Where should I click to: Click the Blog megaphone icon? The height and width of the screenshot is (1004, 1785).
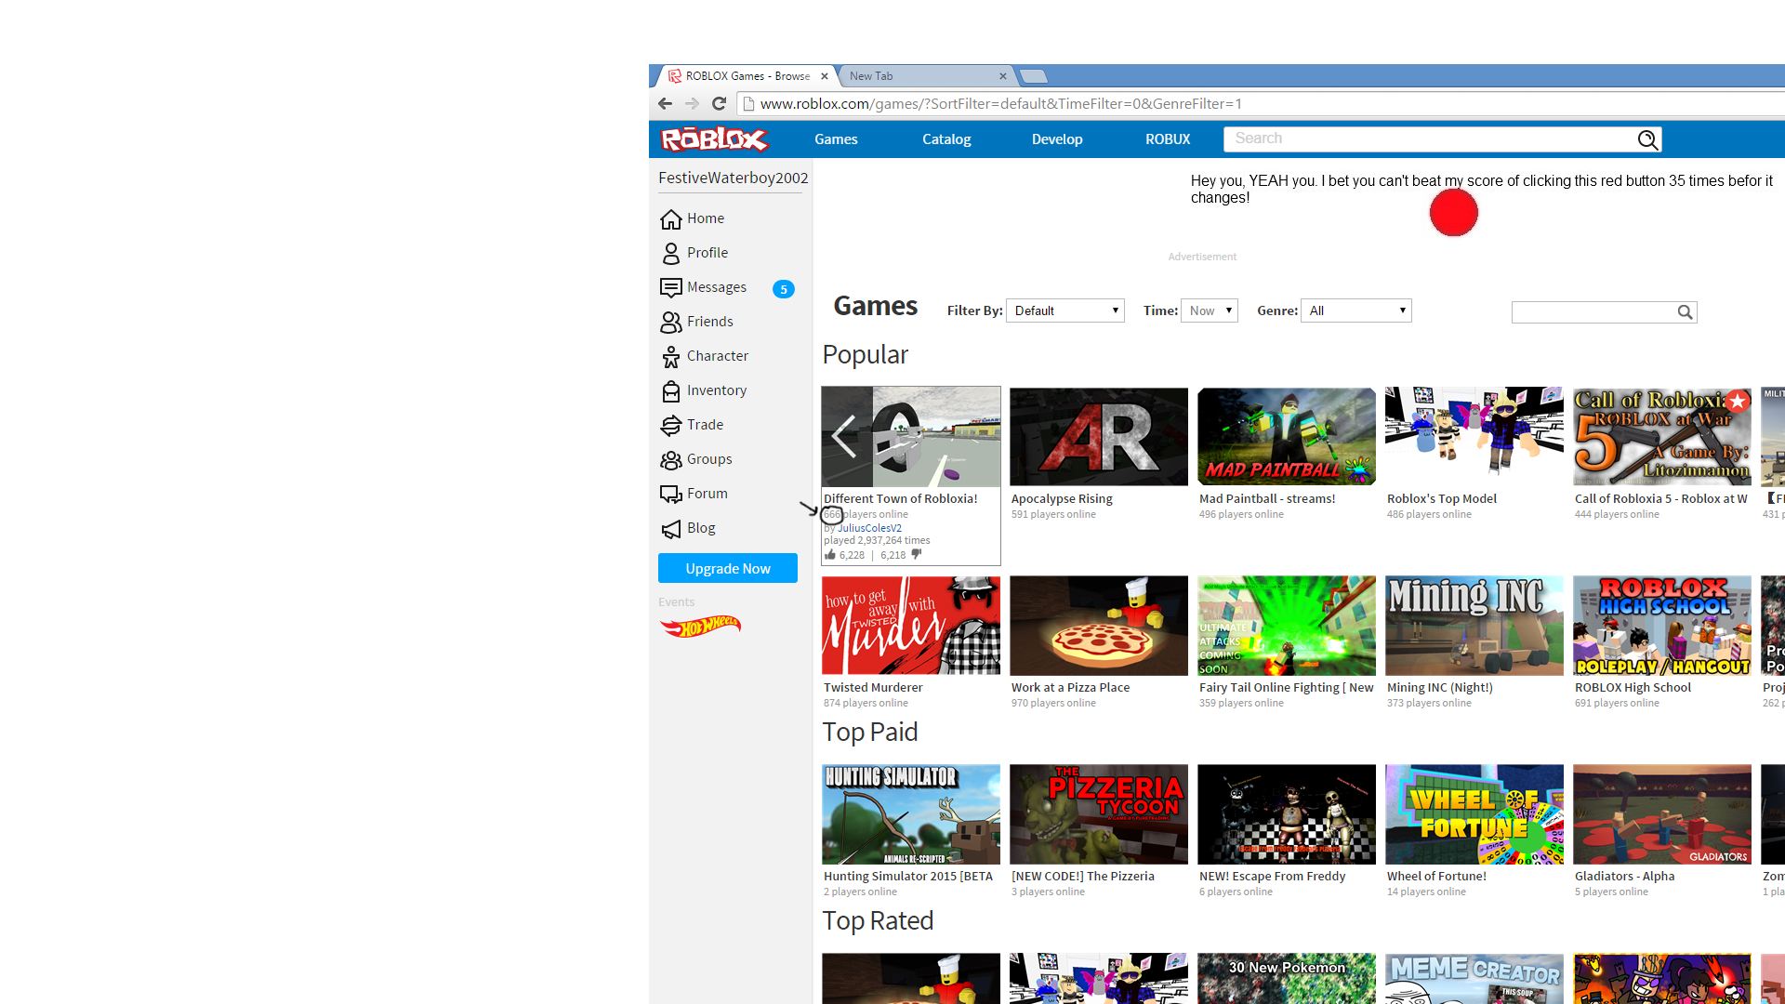670,528
